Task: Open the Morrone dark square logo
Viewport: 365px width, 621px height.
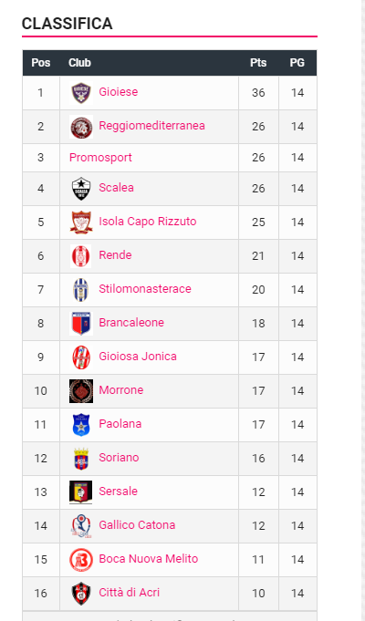Action: pyautogui.click(x=81, y=391)
